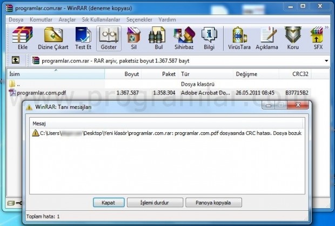Click the Mesaj column header
Viewport: 335px width, 226px height.
(166, 124)
